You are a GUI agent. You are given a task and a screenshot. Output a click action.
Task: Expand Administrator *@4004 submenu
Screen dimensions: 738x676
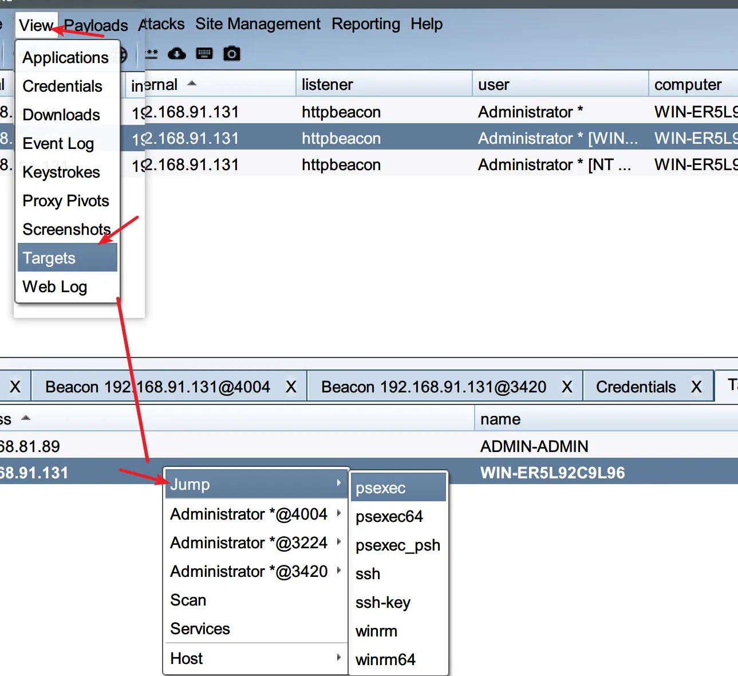(256, 514)
